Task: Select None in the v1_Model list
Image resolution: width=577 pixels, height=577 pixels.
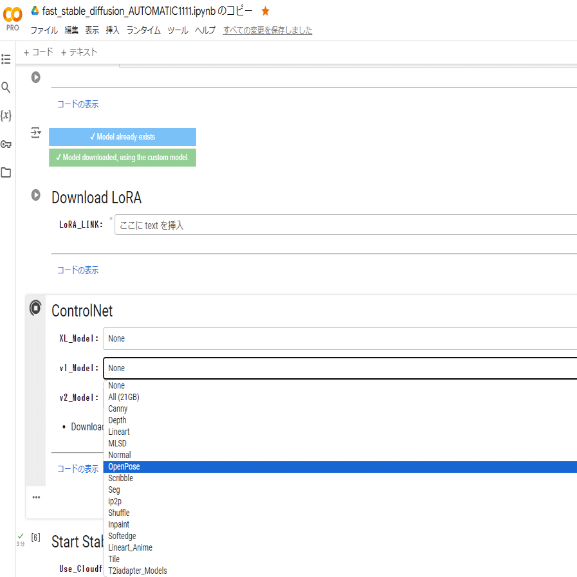Action: (340, 385)
